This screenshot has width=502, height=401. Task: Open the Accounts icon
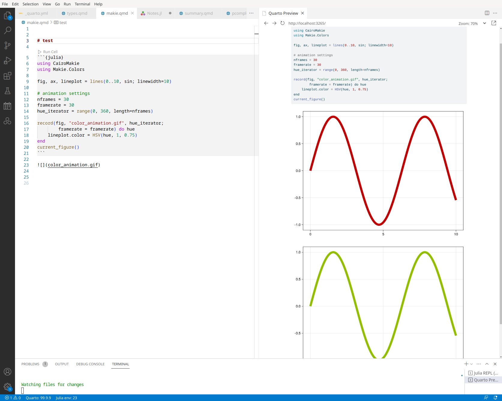point(8,372)
